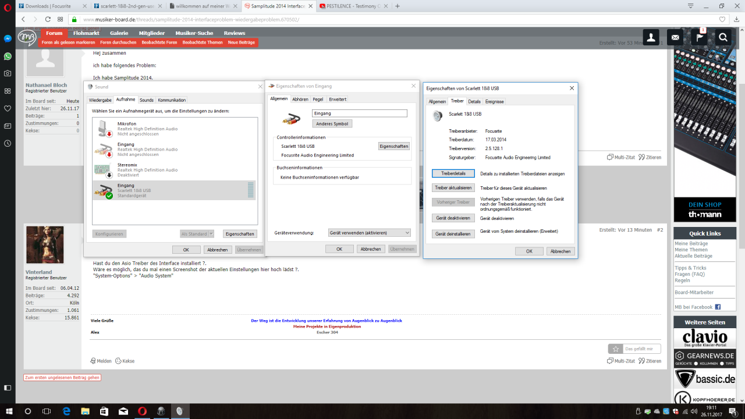Click the forum search magnifier icon
745x419 pixels.
click(723, 37)
